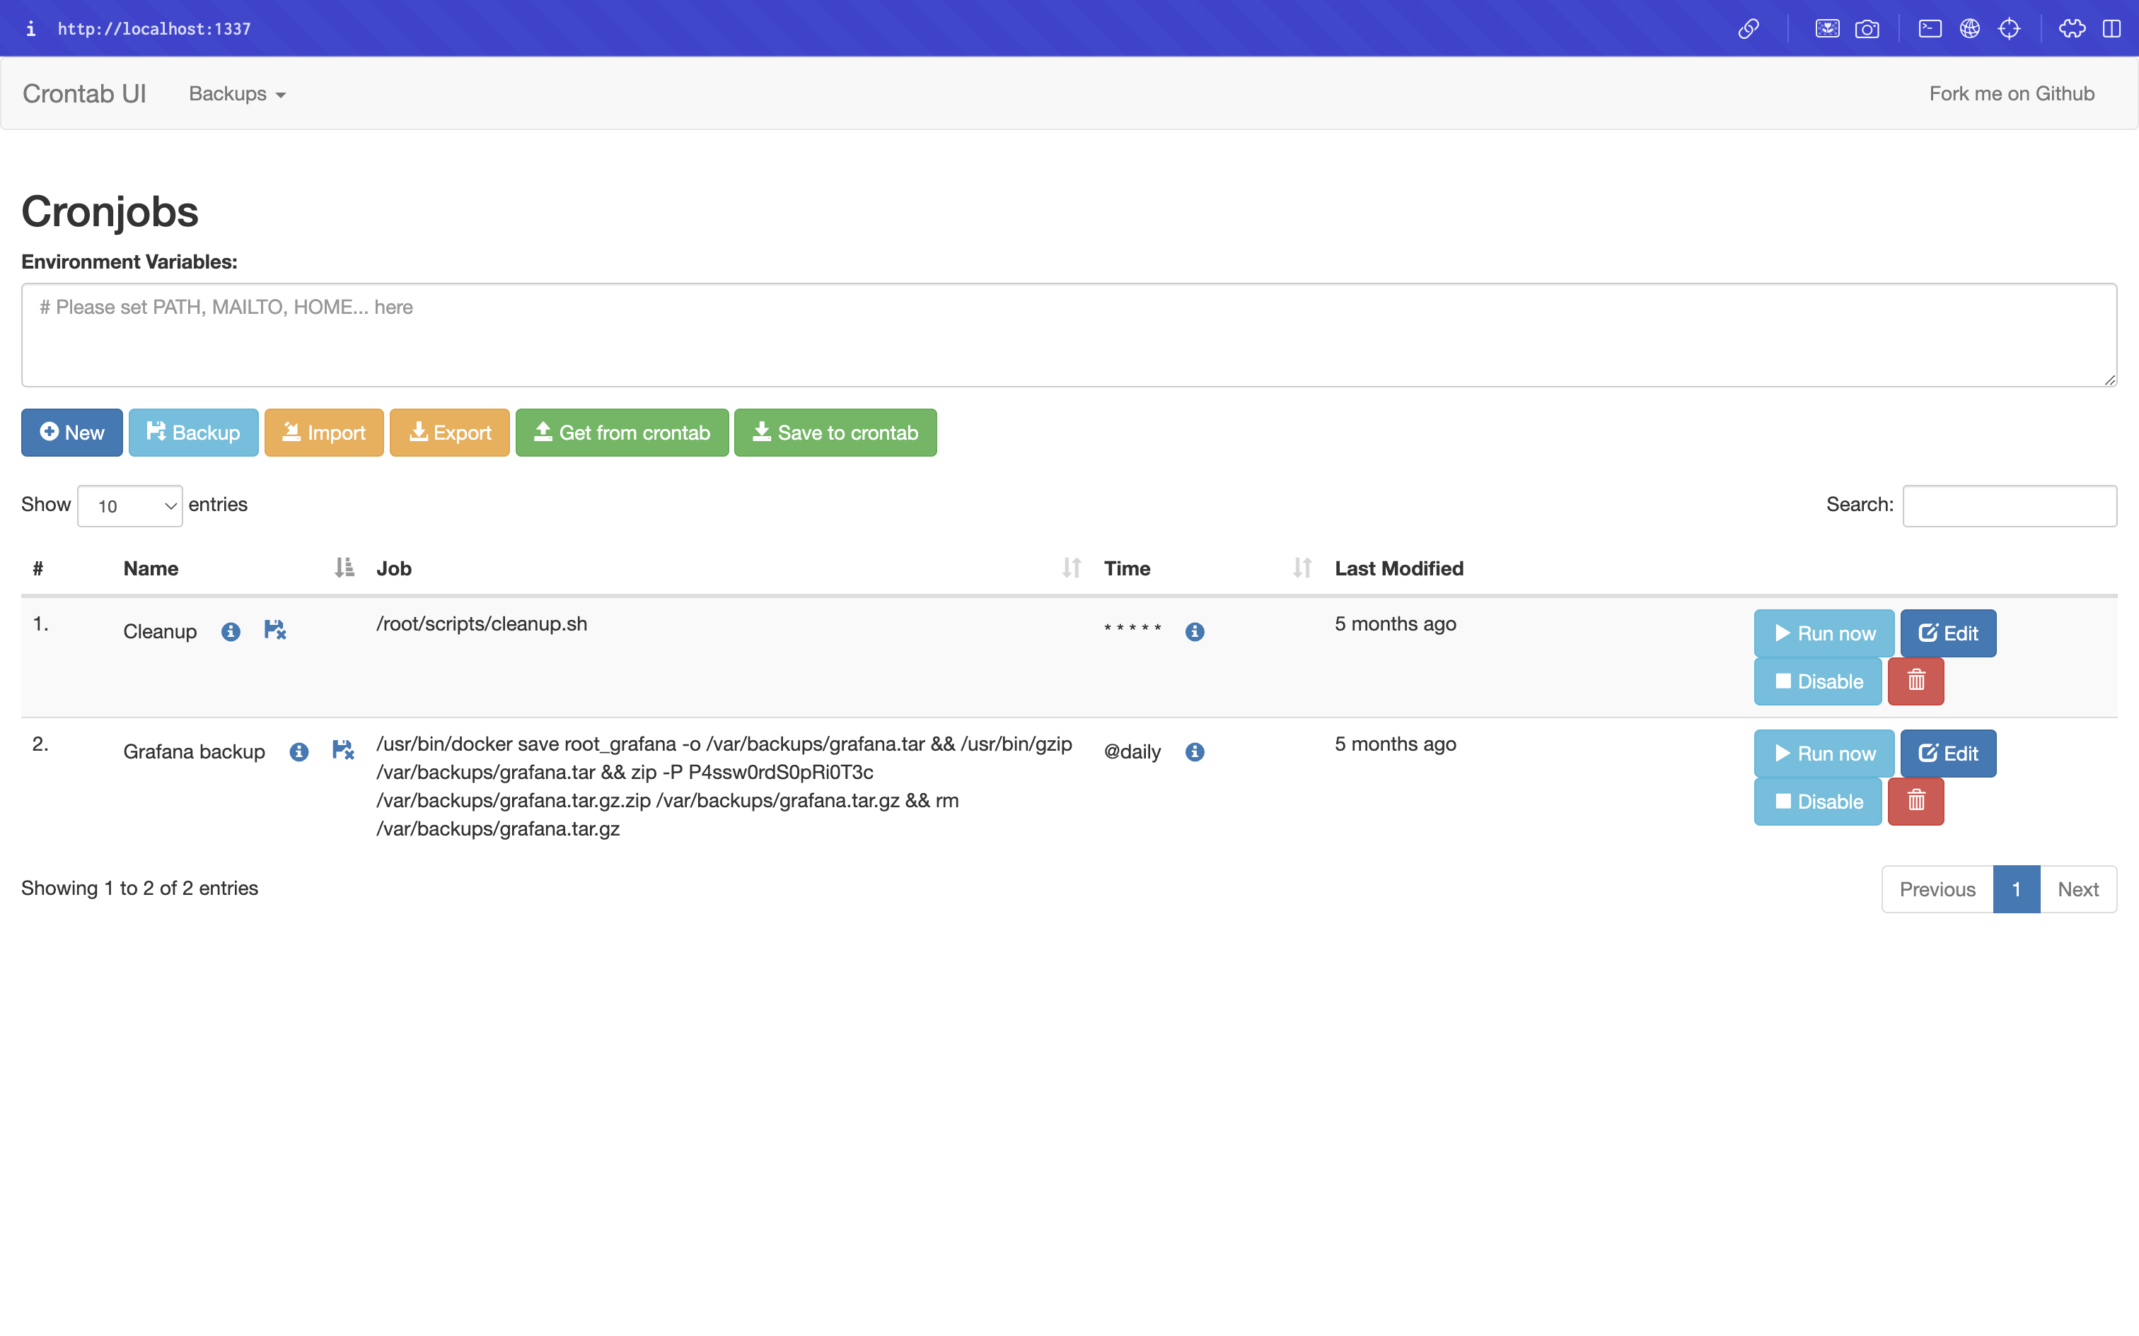The height and width of the screenshot is (1336, 2139).
Task: Click Save to crontab button
Action: 835,432
